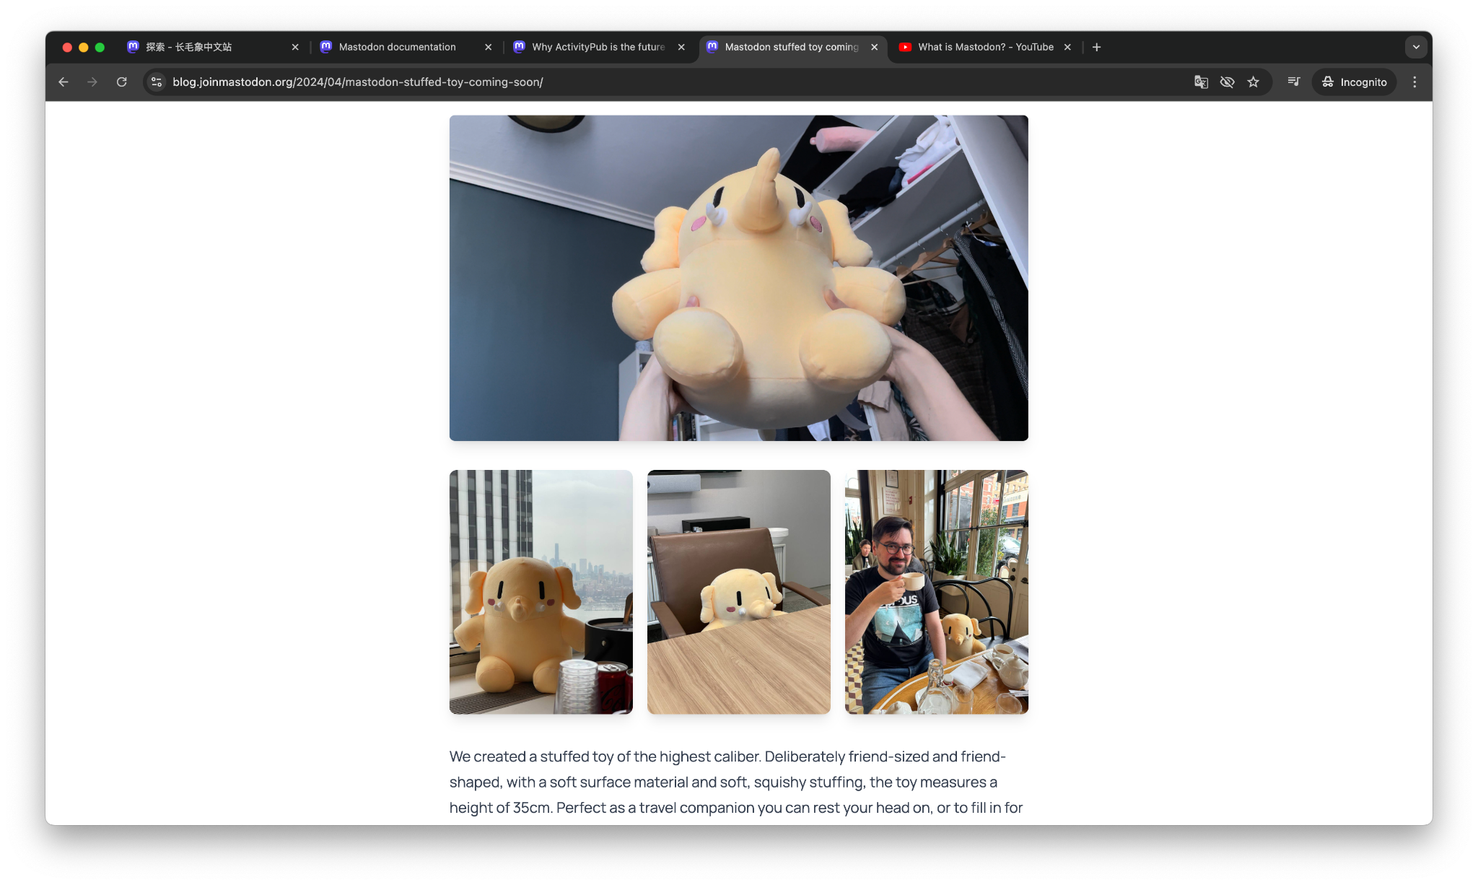The width and height of the screenshot is (1478, 885).
Task: Open the tab search chevron
Action: click(x=1416, y=46)
